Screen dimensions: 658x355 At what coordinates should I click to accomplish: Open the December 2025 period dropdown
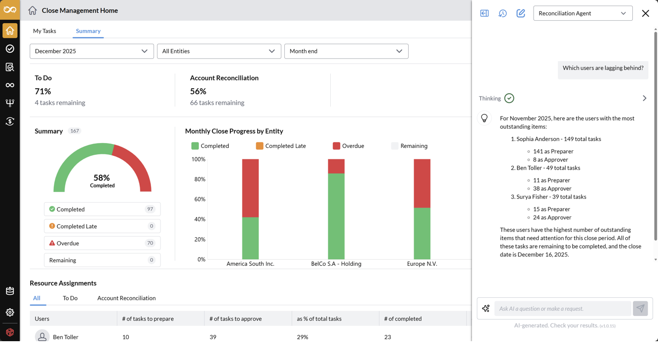(92, 51)
